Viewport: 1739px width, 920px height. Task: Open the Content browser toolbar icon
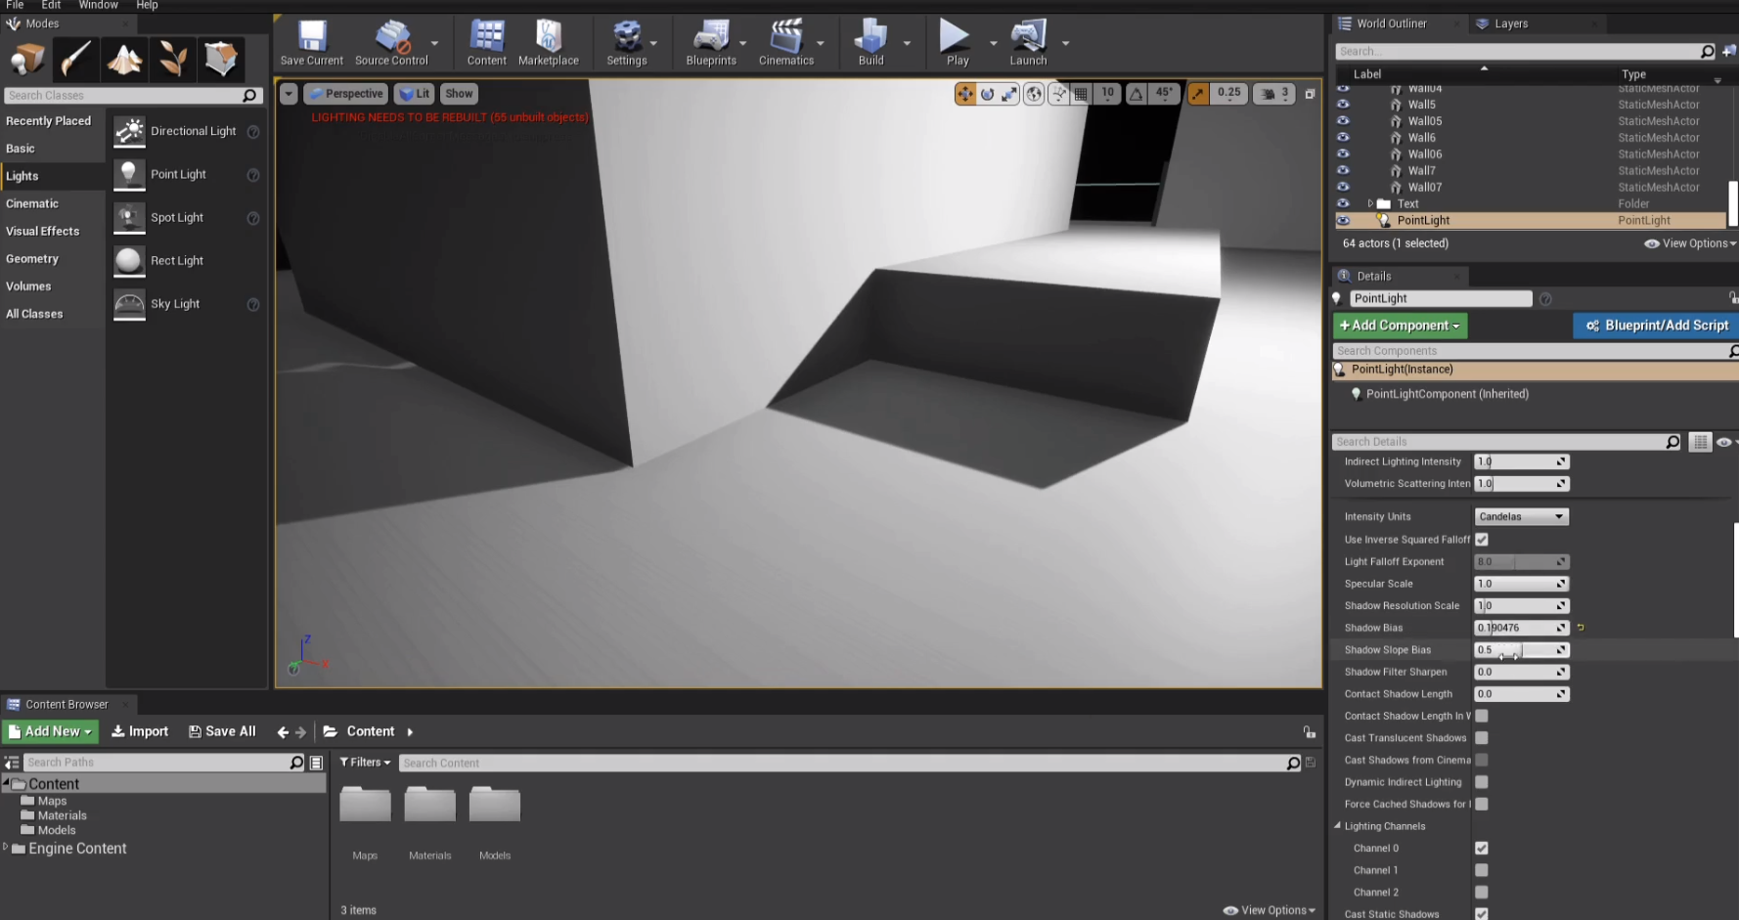point(486,36)
